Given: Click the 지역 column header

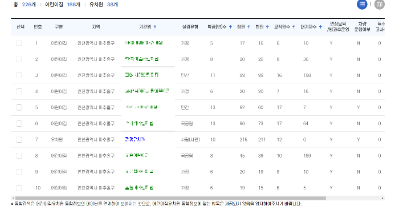Looking at the screenshot, I should point(96,27).
